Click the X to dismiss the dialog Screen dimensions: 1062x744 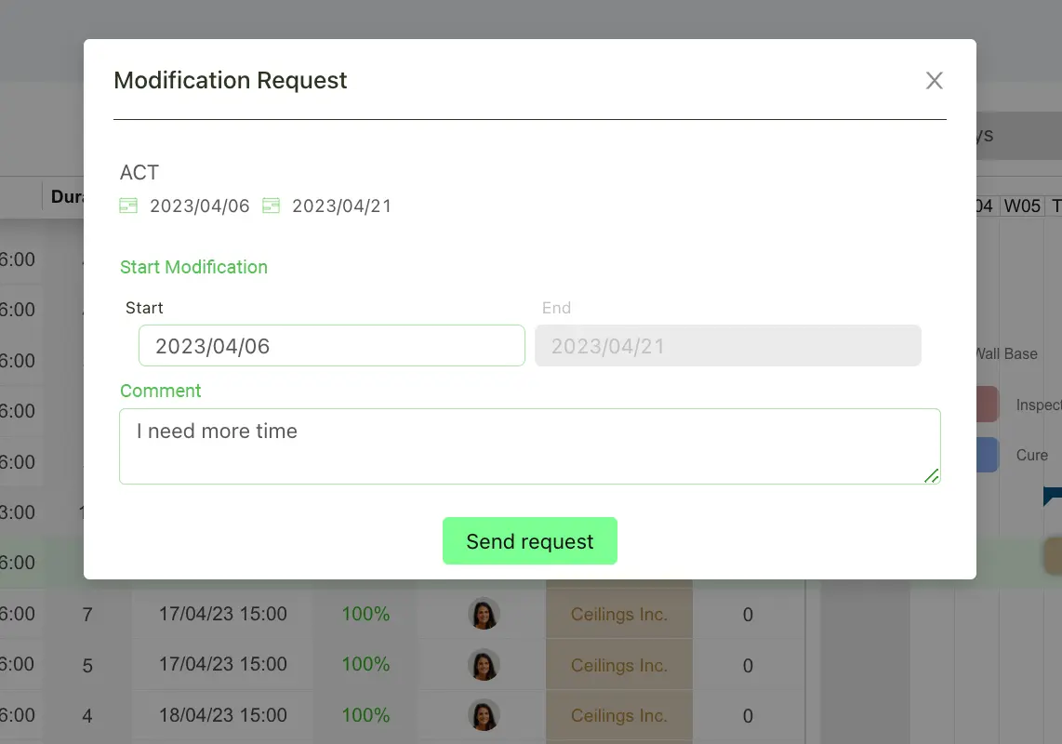click(934, 81)
